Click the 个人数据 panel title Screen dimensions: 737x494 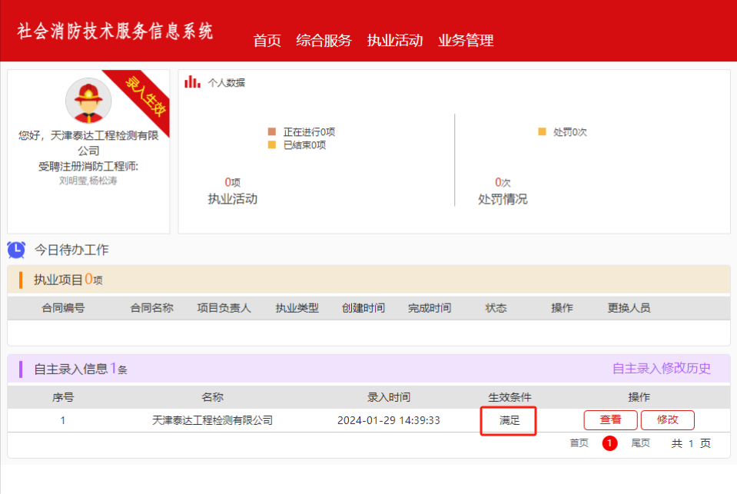coord(227,83)
